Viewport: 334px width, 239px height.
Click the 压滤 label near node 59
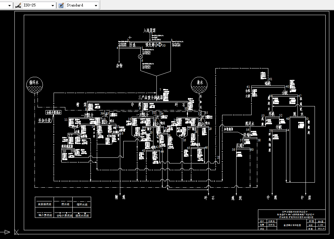(x=240, y=145)
